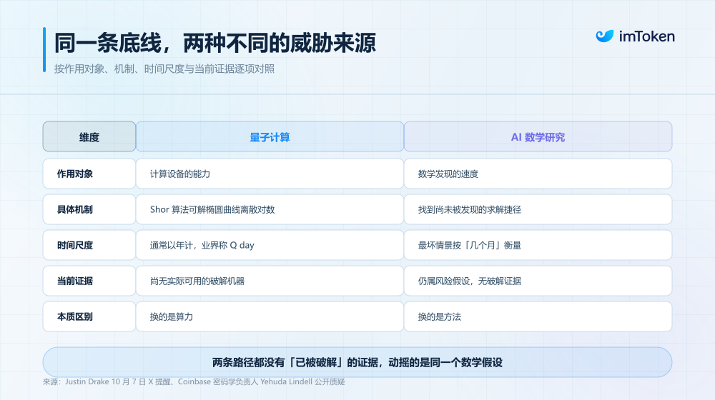Click the summary banner '两条路径都没有「已被破解」的证据'
This screenshot has width=715, height=400.
click(x=357, y=362)
